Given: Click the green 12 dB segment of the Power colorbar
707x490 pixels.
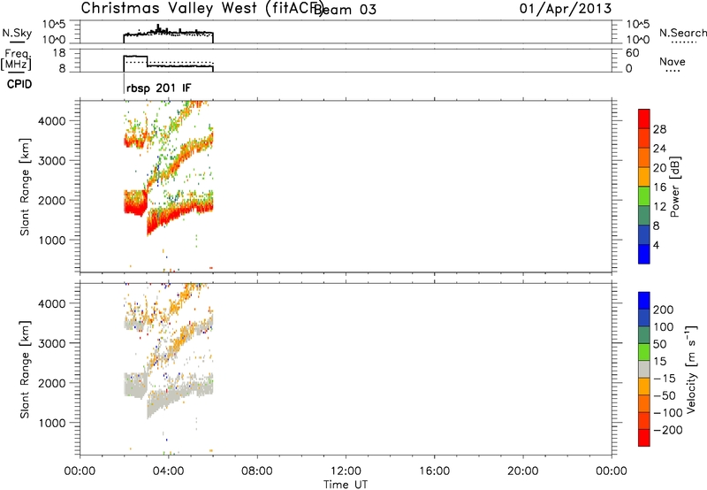Looking at the screenshot, I should point(644,196).
